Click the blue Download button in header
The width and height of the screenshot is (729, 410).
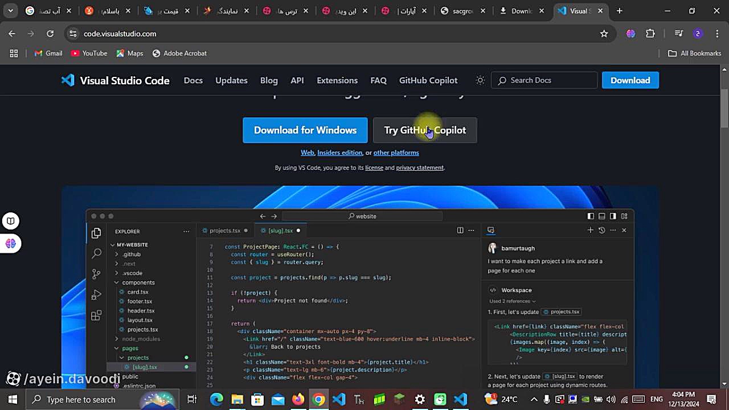[630, 80]
